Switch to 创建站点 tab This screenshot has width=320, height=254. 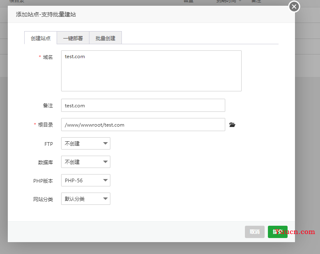pyautogui.click(x=41, y=38)
